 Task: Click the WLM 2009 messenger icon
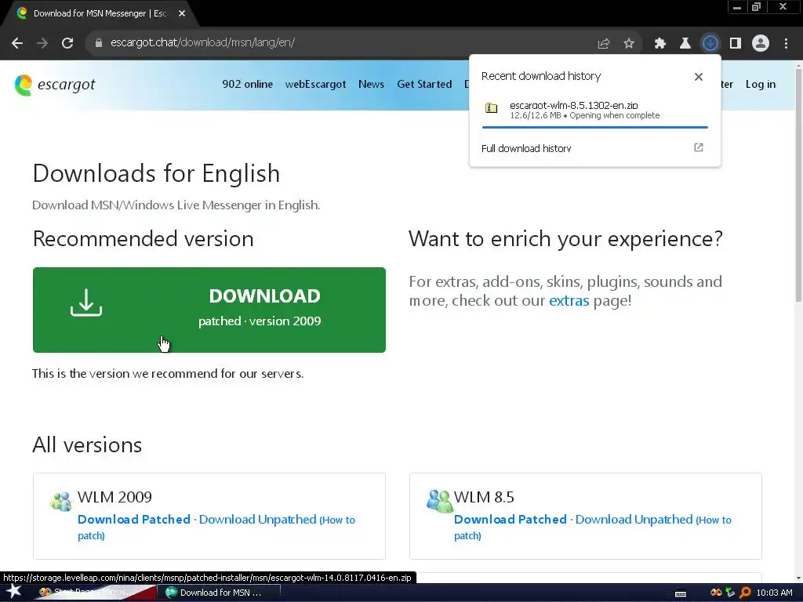(x=61, y=501)
